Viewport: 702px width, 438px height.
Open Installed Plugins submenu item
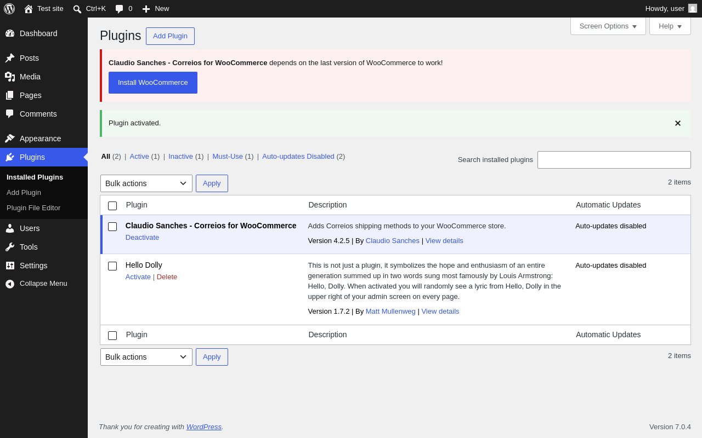click(35, 177)
